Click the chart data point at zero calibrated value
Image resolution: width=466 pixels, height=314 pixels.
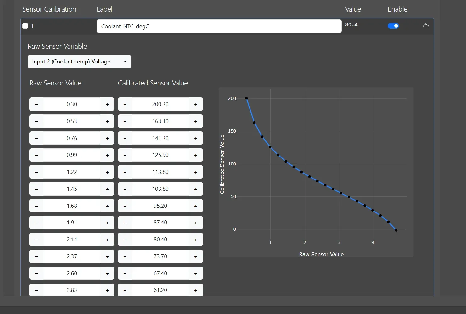[396, 230]
